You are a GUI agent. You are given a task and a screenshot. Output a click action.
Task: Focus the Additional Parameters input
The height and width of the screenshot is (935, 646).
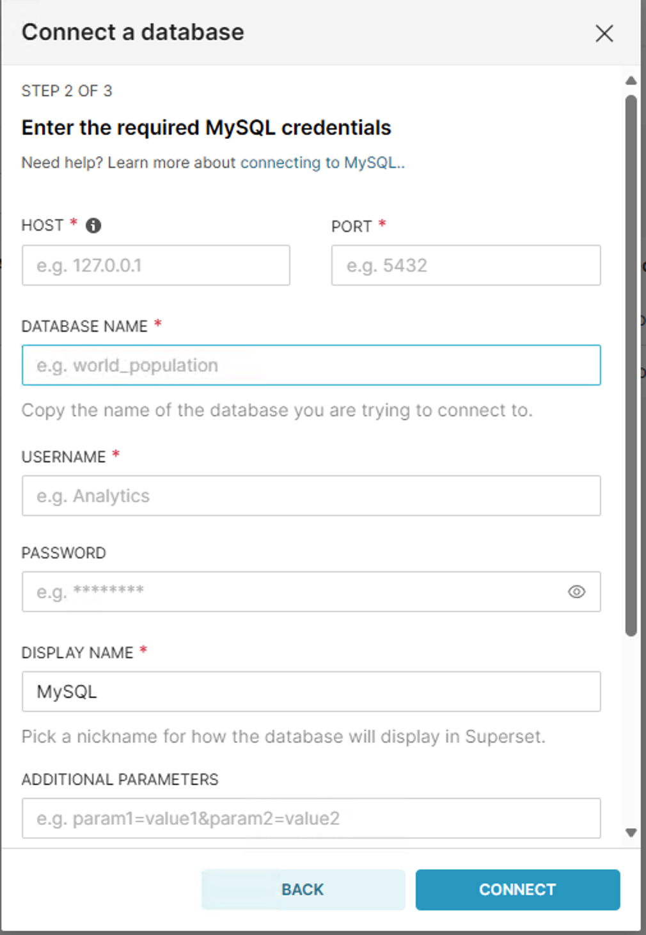[x=311, y=818]
